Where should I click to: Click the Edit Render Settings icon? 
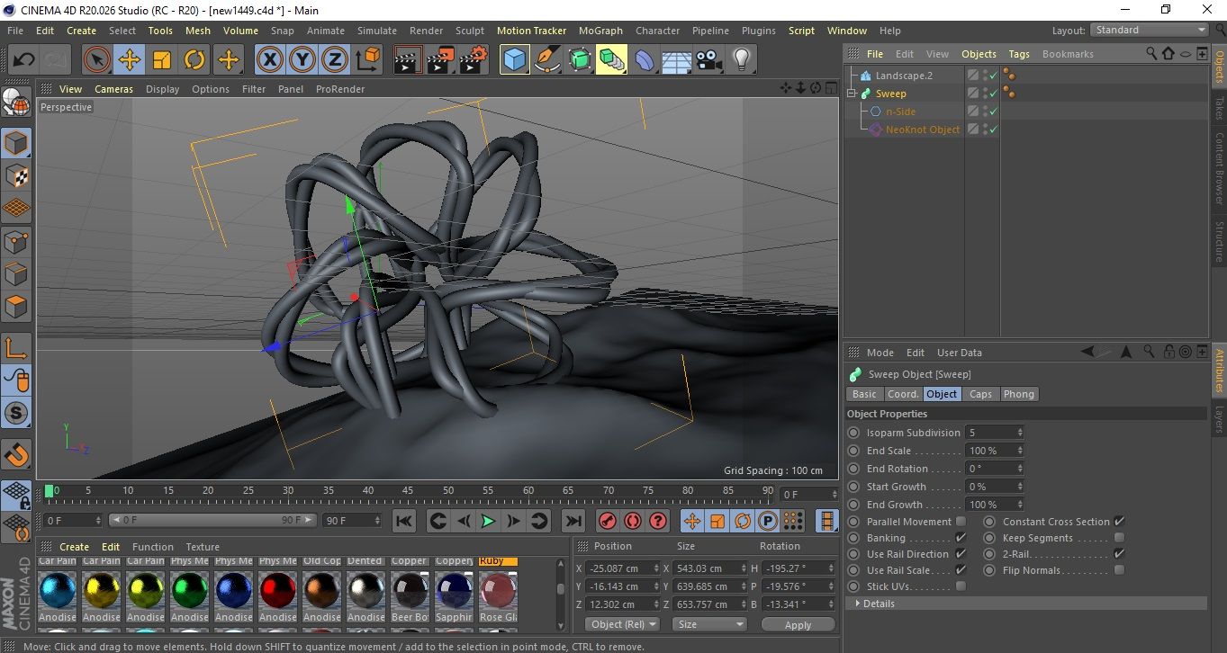click(x=474, y=60)
